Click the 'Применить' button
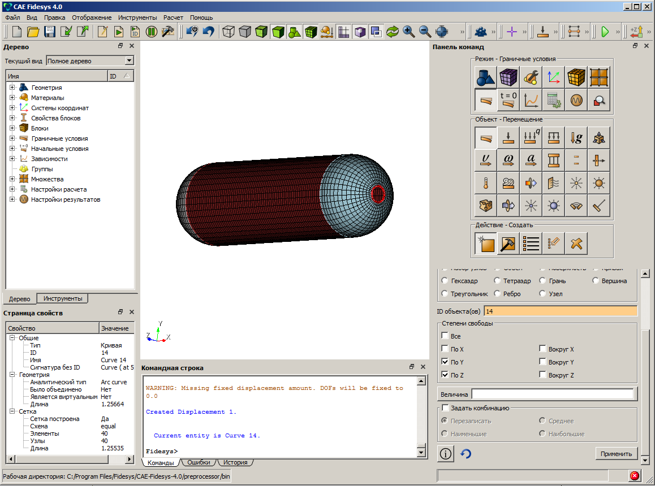 (x=616, y=453)
